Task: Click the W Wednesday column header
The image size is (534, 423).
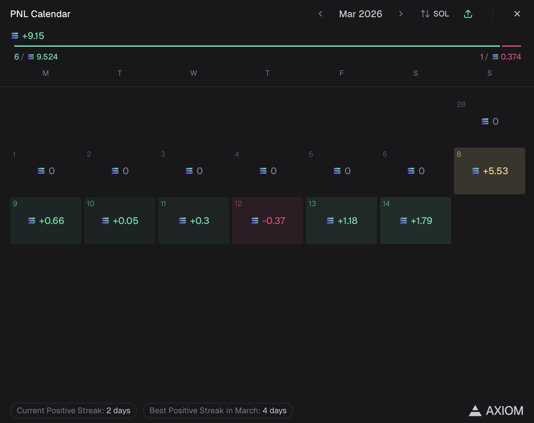Action: [194, 73]
